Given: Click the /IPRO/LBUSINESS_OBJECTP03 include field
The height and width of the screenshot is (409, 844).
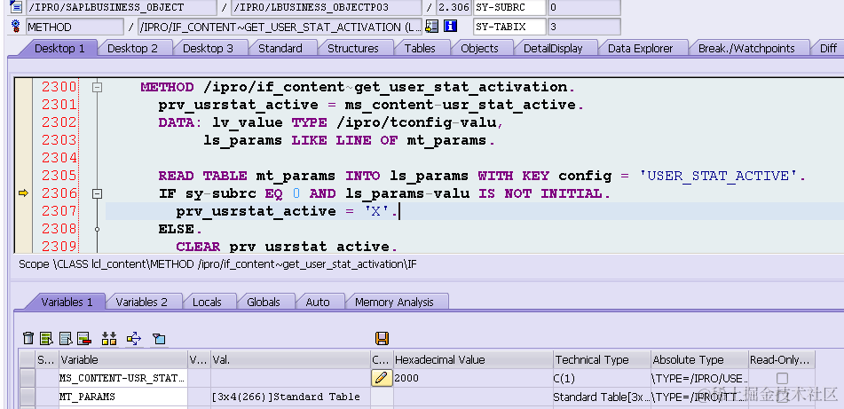Looking at the screenshot, I should [327, 7].
